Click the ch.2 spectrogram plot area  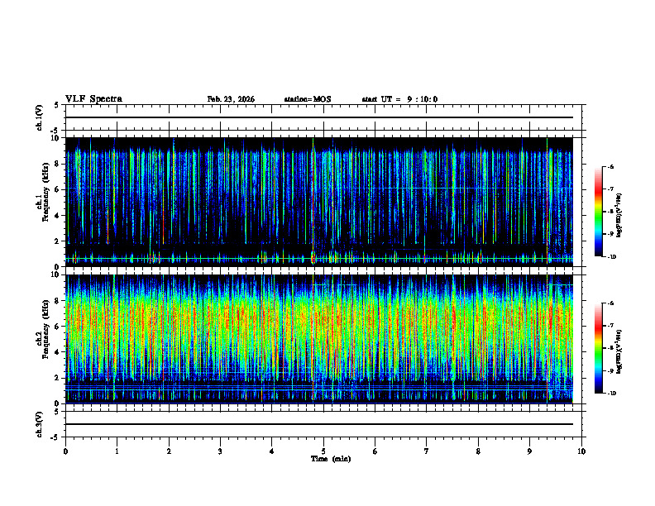pos(319,339)
